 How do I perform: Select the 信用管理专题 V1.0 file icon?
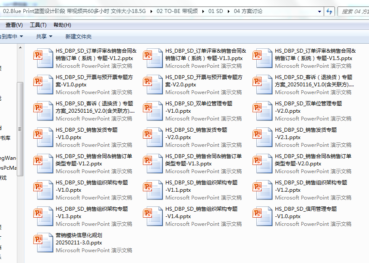coord(264,216)
